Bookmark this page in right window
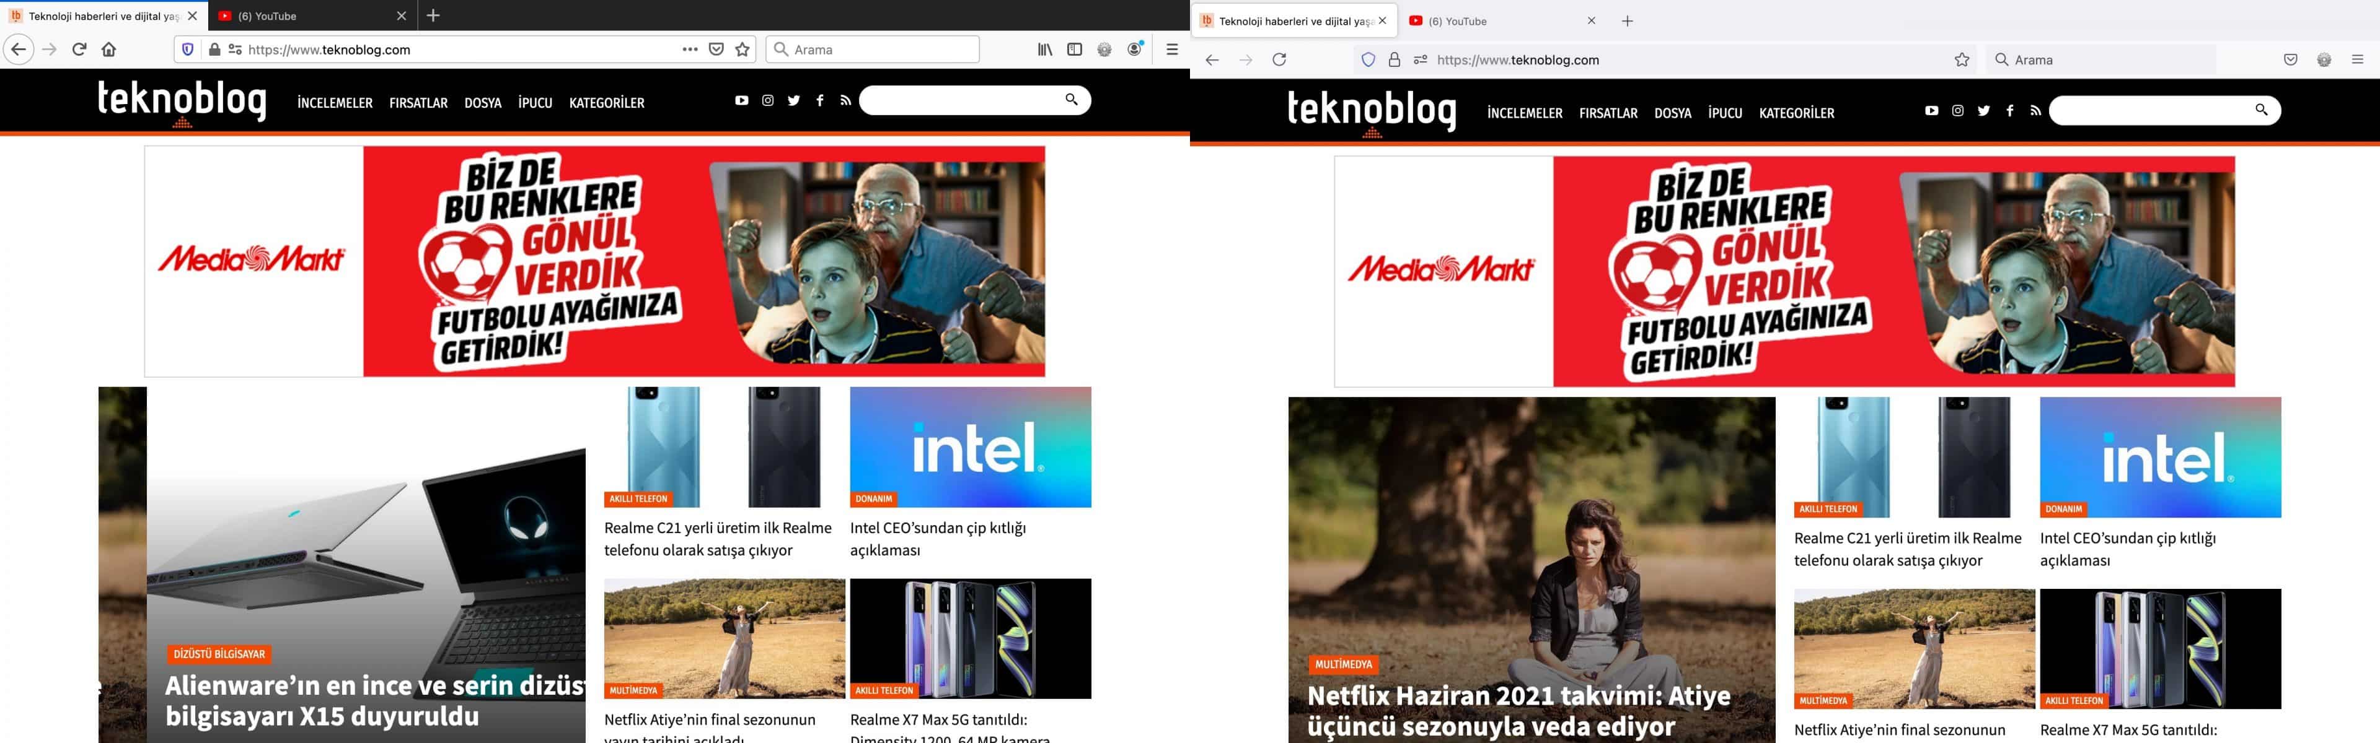Screen dimensions: 2380x743 click(1962, 60)
